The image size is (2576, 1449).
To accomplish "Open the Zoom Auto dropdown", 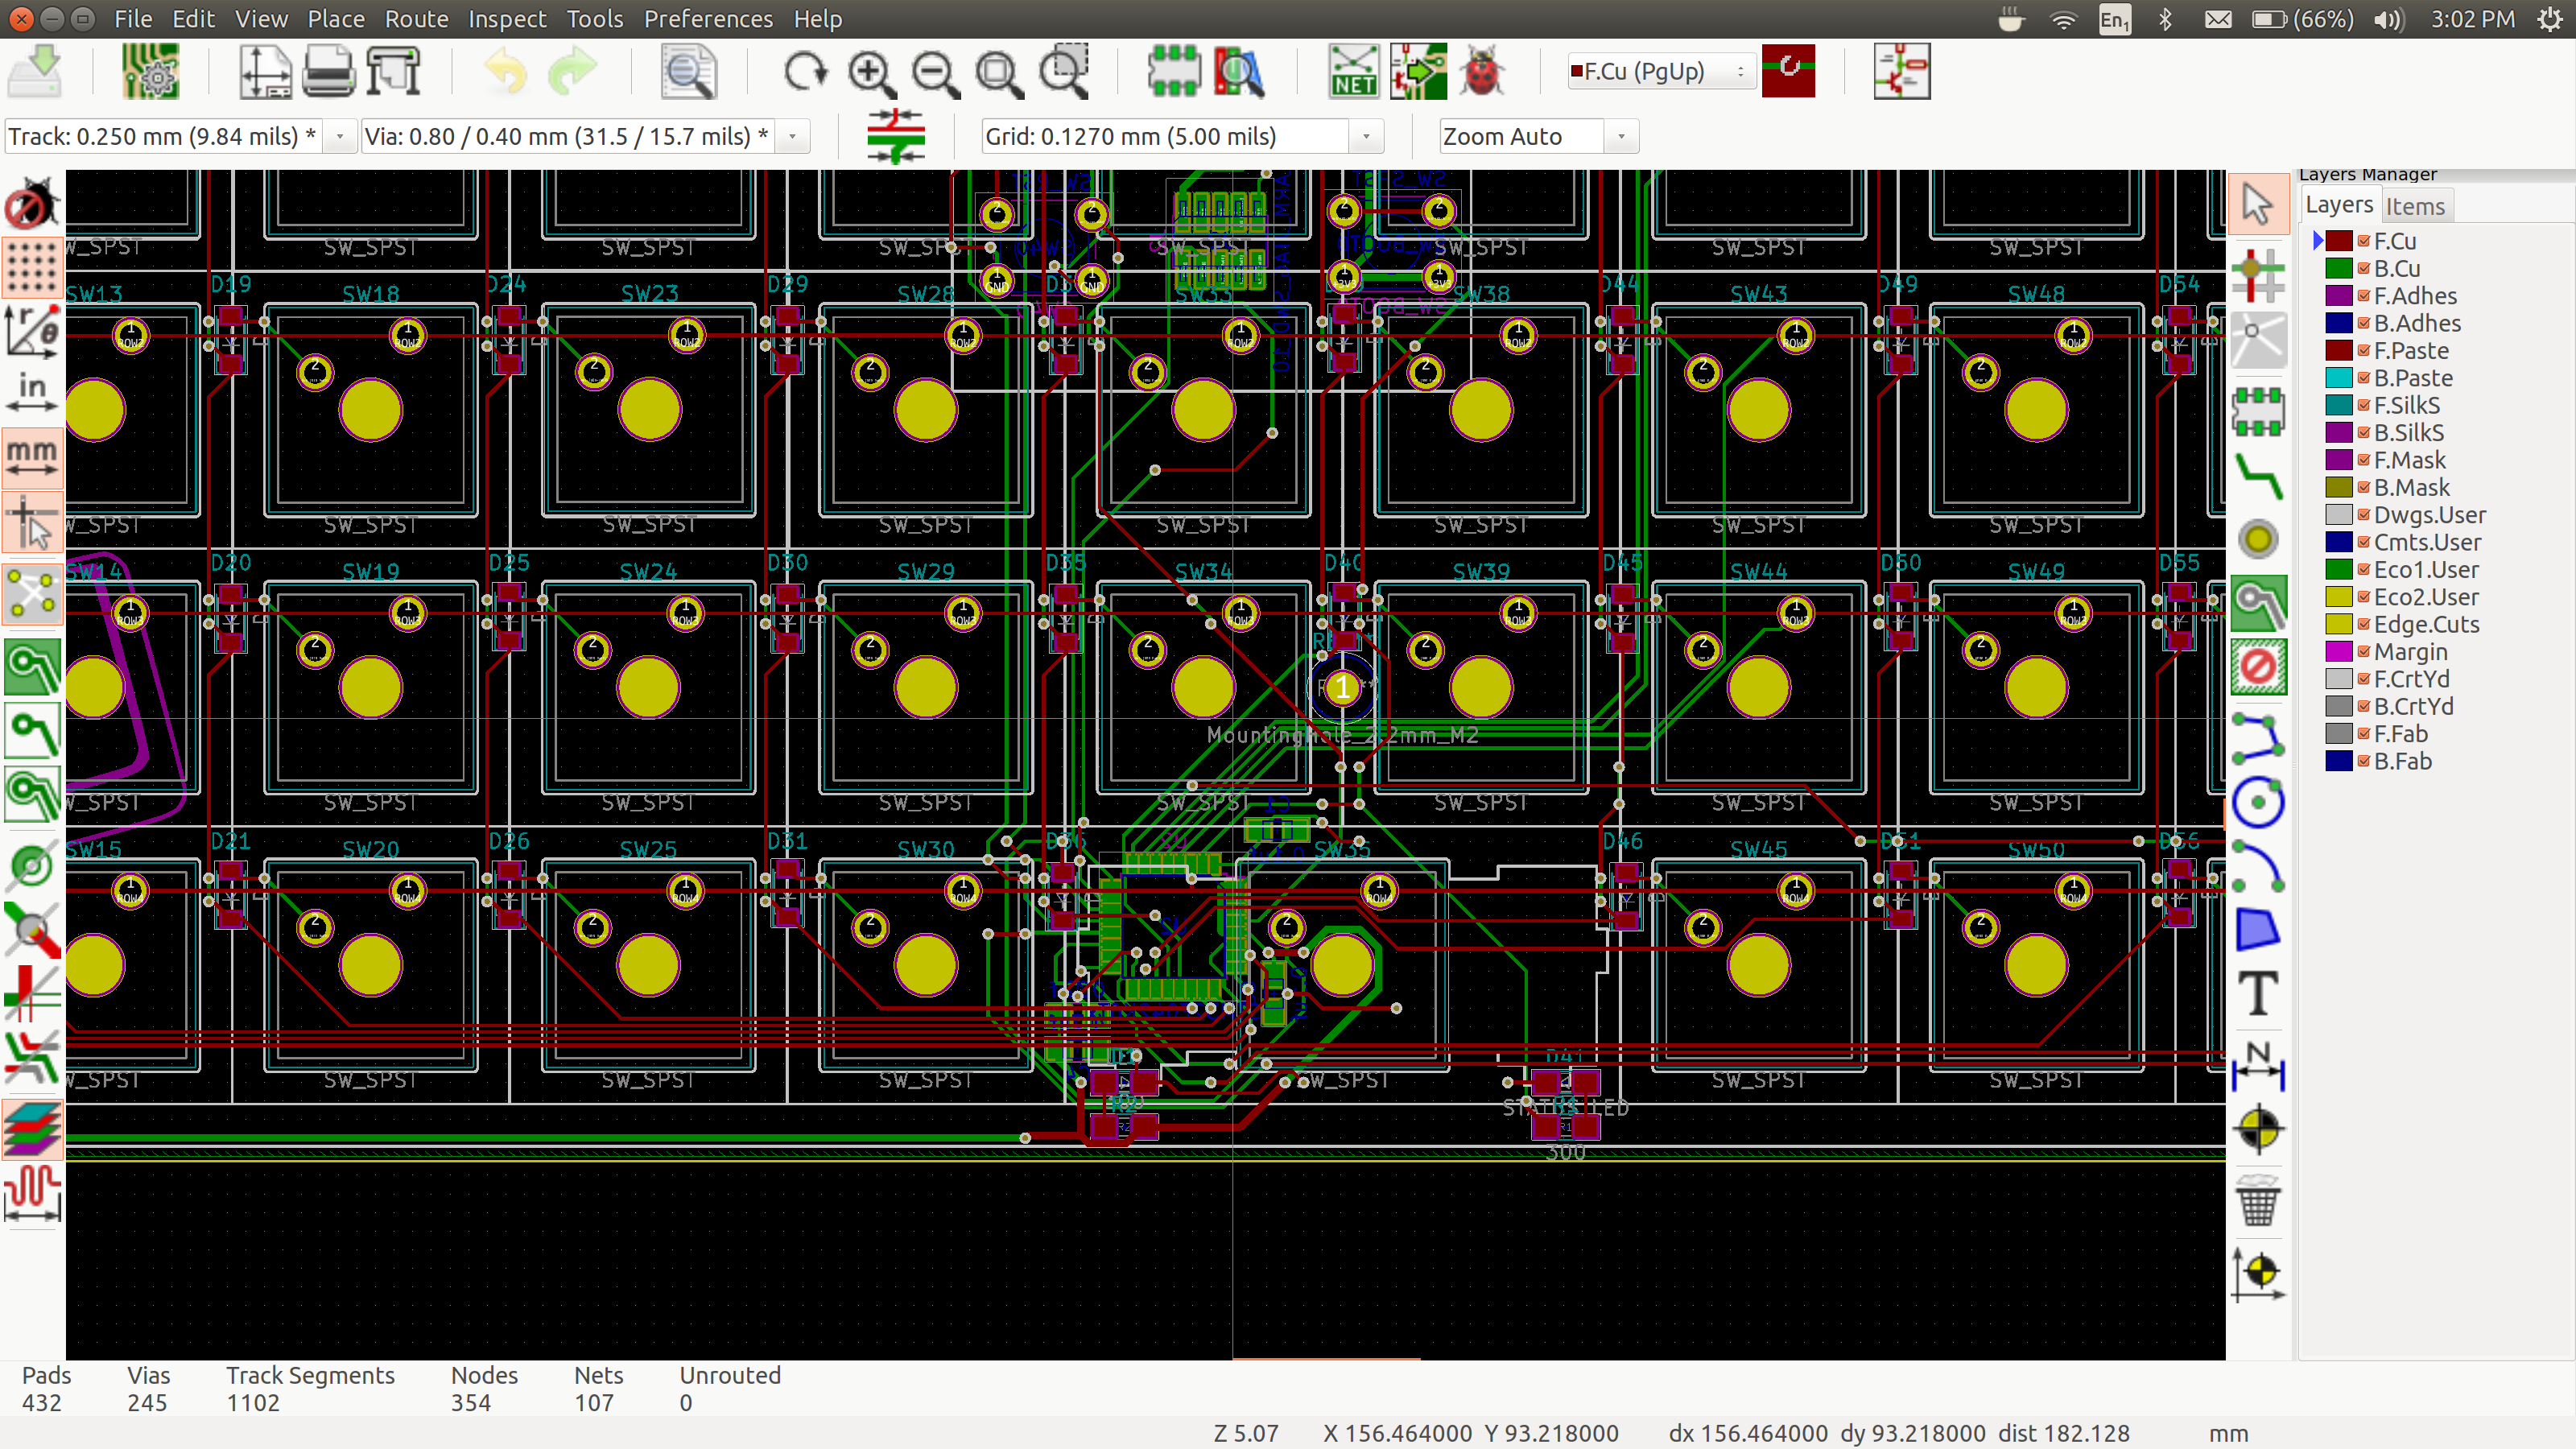I will pyautogui.click(x=1621, y=136).
